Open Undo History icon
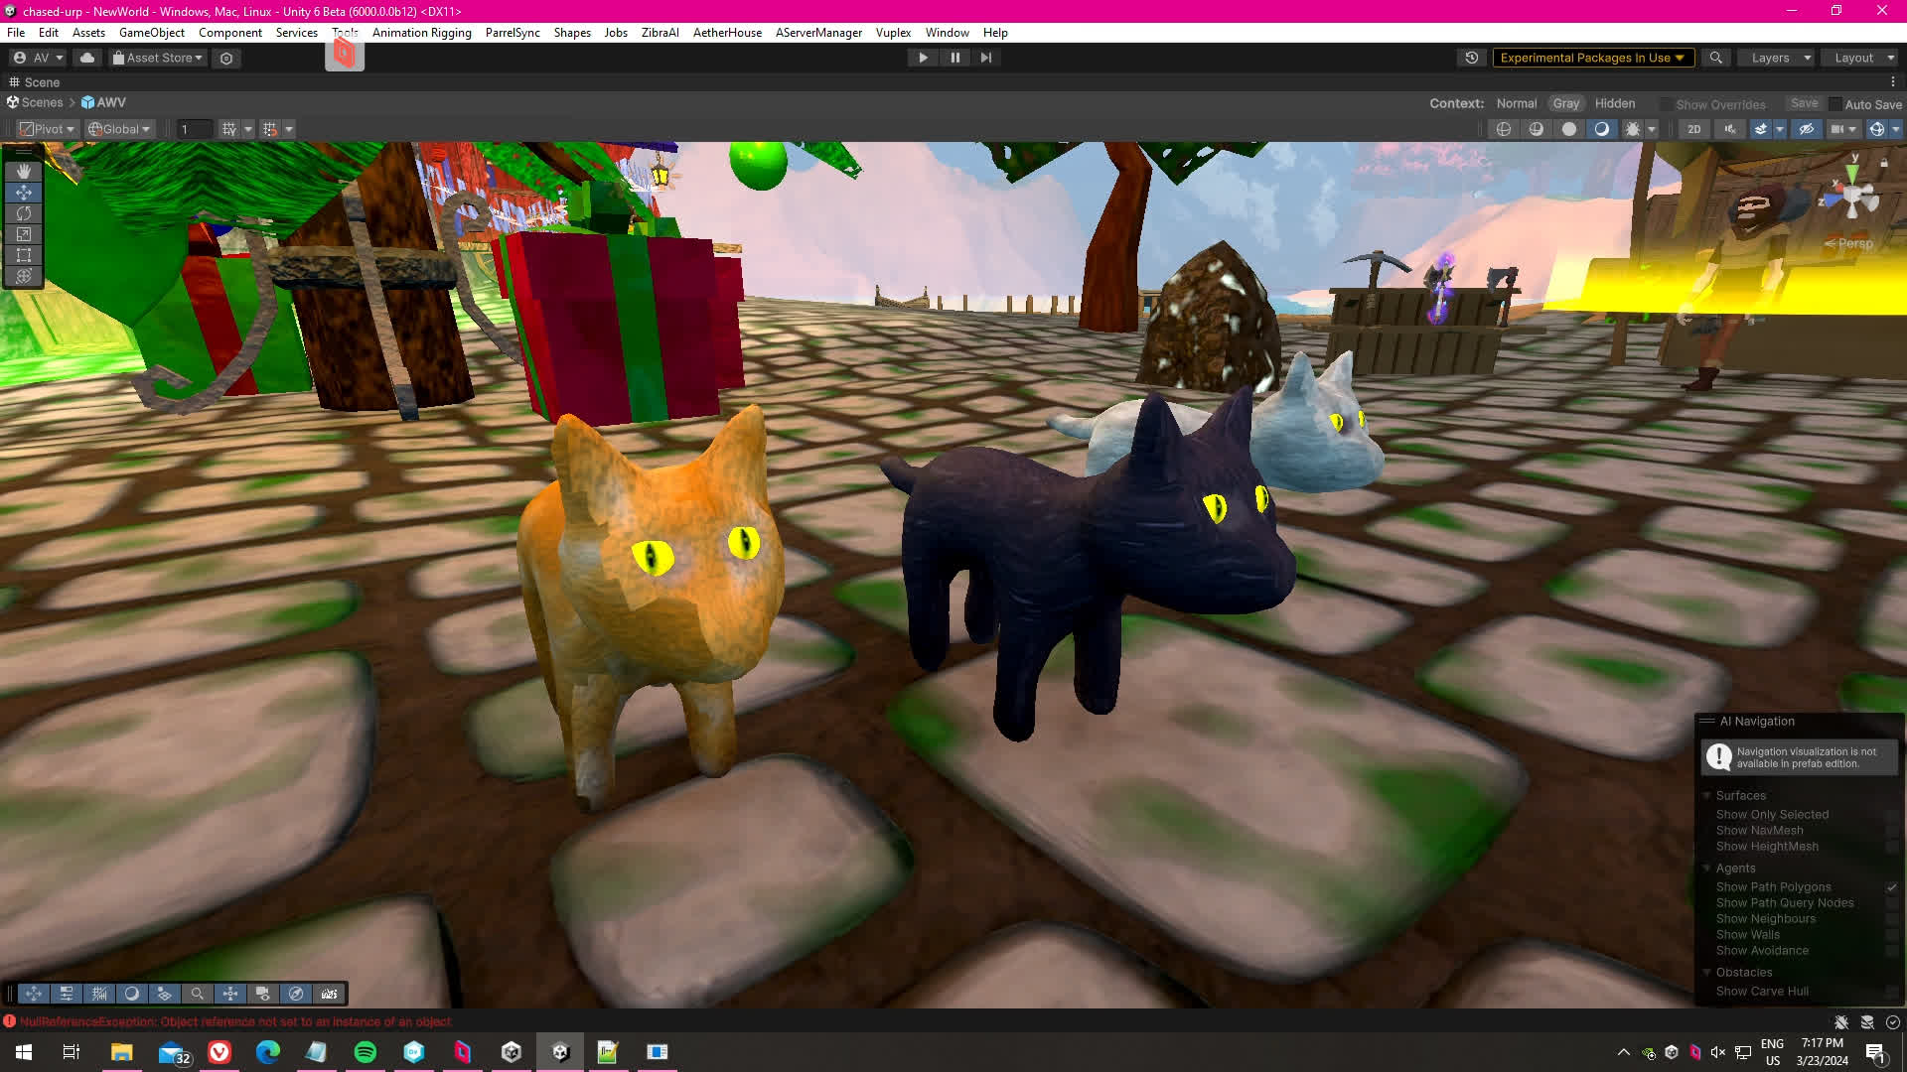 (1472, 58)
